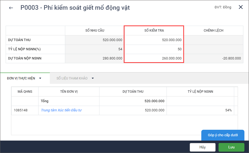Expand the SỐ LIỆU THAM KHẢO dropdown arrow
This screenshot has height=153, width=249.
pos(93,78)
